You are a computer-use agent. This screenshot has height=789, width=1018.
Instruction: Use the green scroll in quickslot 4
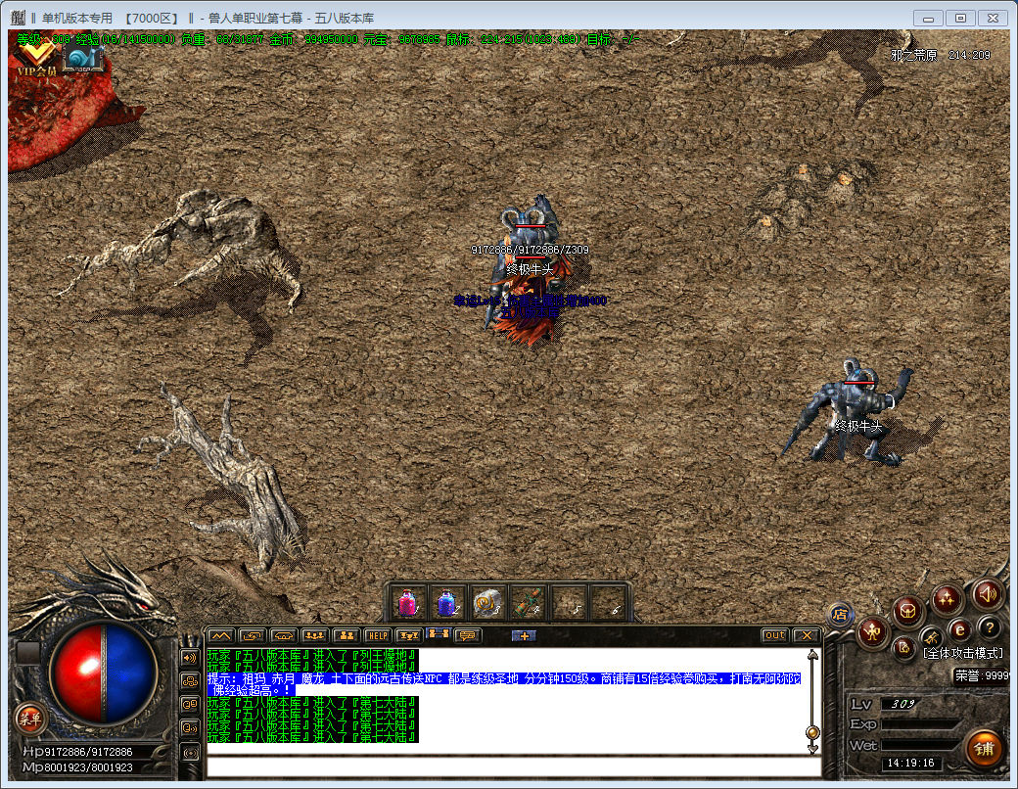click(528, 602)
